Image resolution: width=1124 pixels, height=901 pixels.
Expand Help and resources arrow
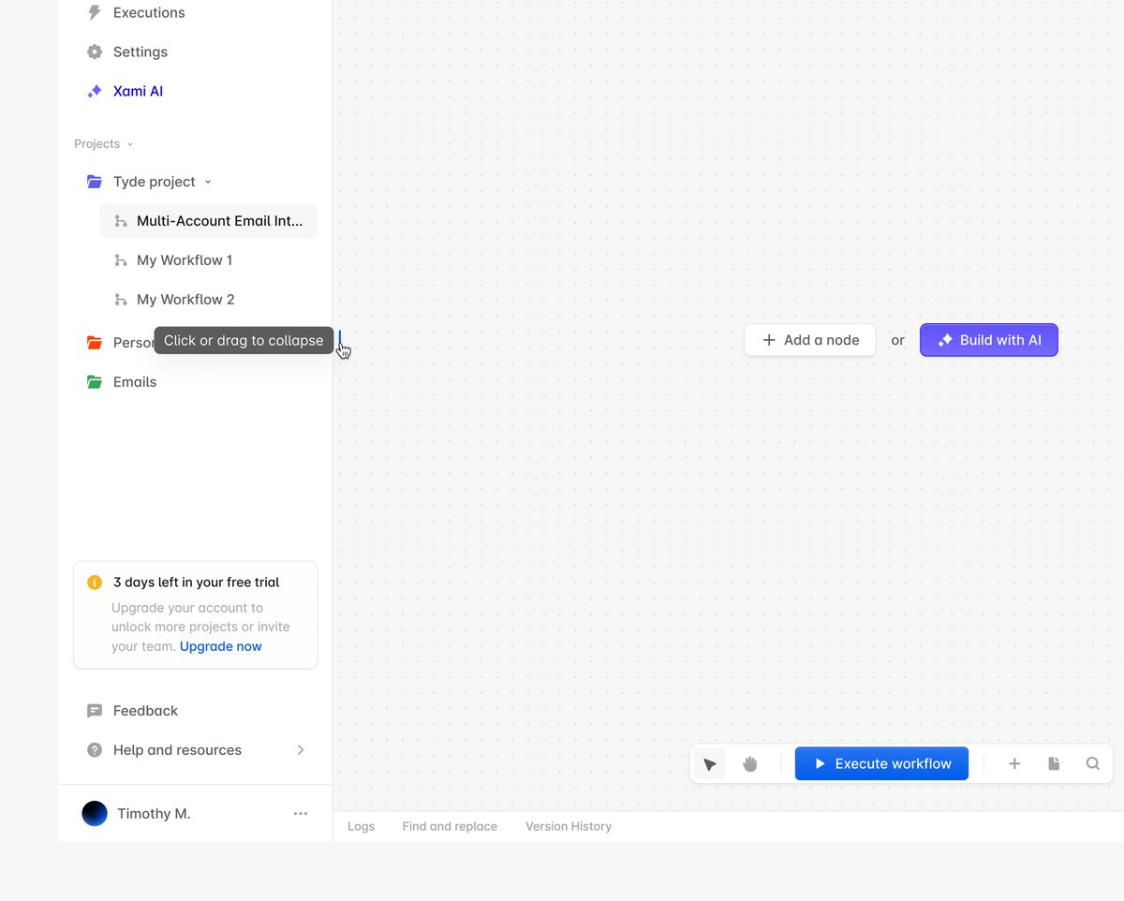point(301,750)
